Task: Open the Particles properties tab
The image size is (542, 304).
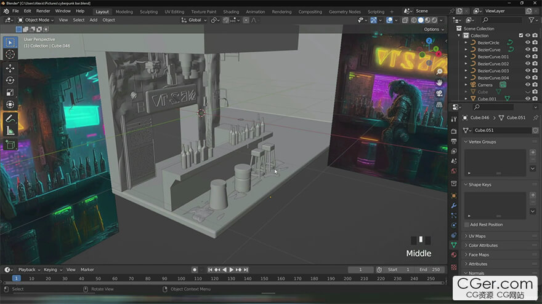Action: 454,216
